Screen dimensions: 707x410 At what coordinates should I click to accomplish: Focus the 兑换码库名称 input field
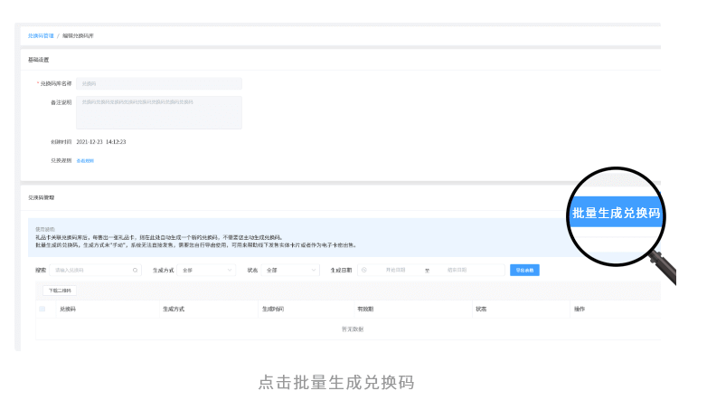pos(158,83)
